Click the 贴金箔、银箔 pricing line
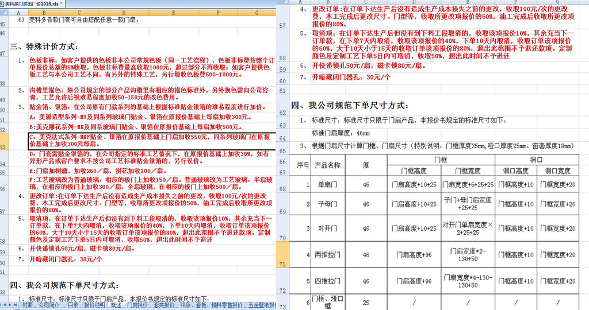Viewport: 589px width, 310px height. point(148,107)
